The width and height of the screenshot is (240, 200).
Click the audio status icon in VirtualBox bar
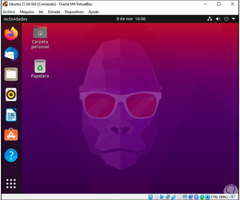162,197
